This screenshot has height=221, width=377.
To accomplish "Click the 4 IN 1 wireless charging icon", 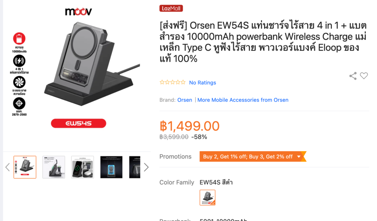I will click(19, 61).
